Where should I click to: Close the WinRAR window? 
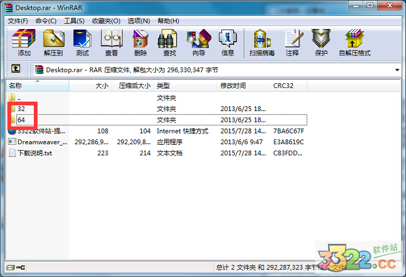tap(390, 5)
